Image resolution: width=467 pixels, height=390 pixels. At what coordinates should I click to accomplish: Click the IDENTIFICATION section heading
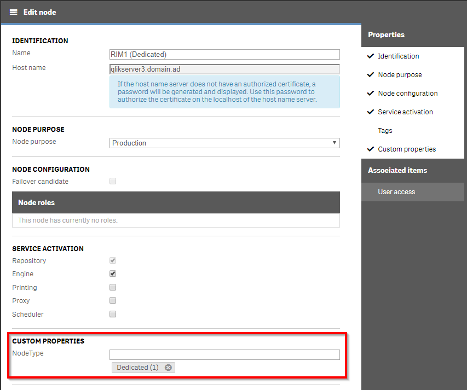40,41
